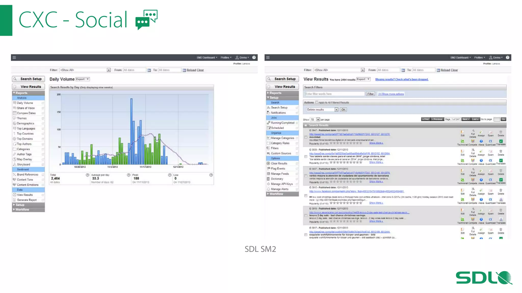Open hamburger menu in left screenshot
The image size is (522, 293).
point(14,57)
